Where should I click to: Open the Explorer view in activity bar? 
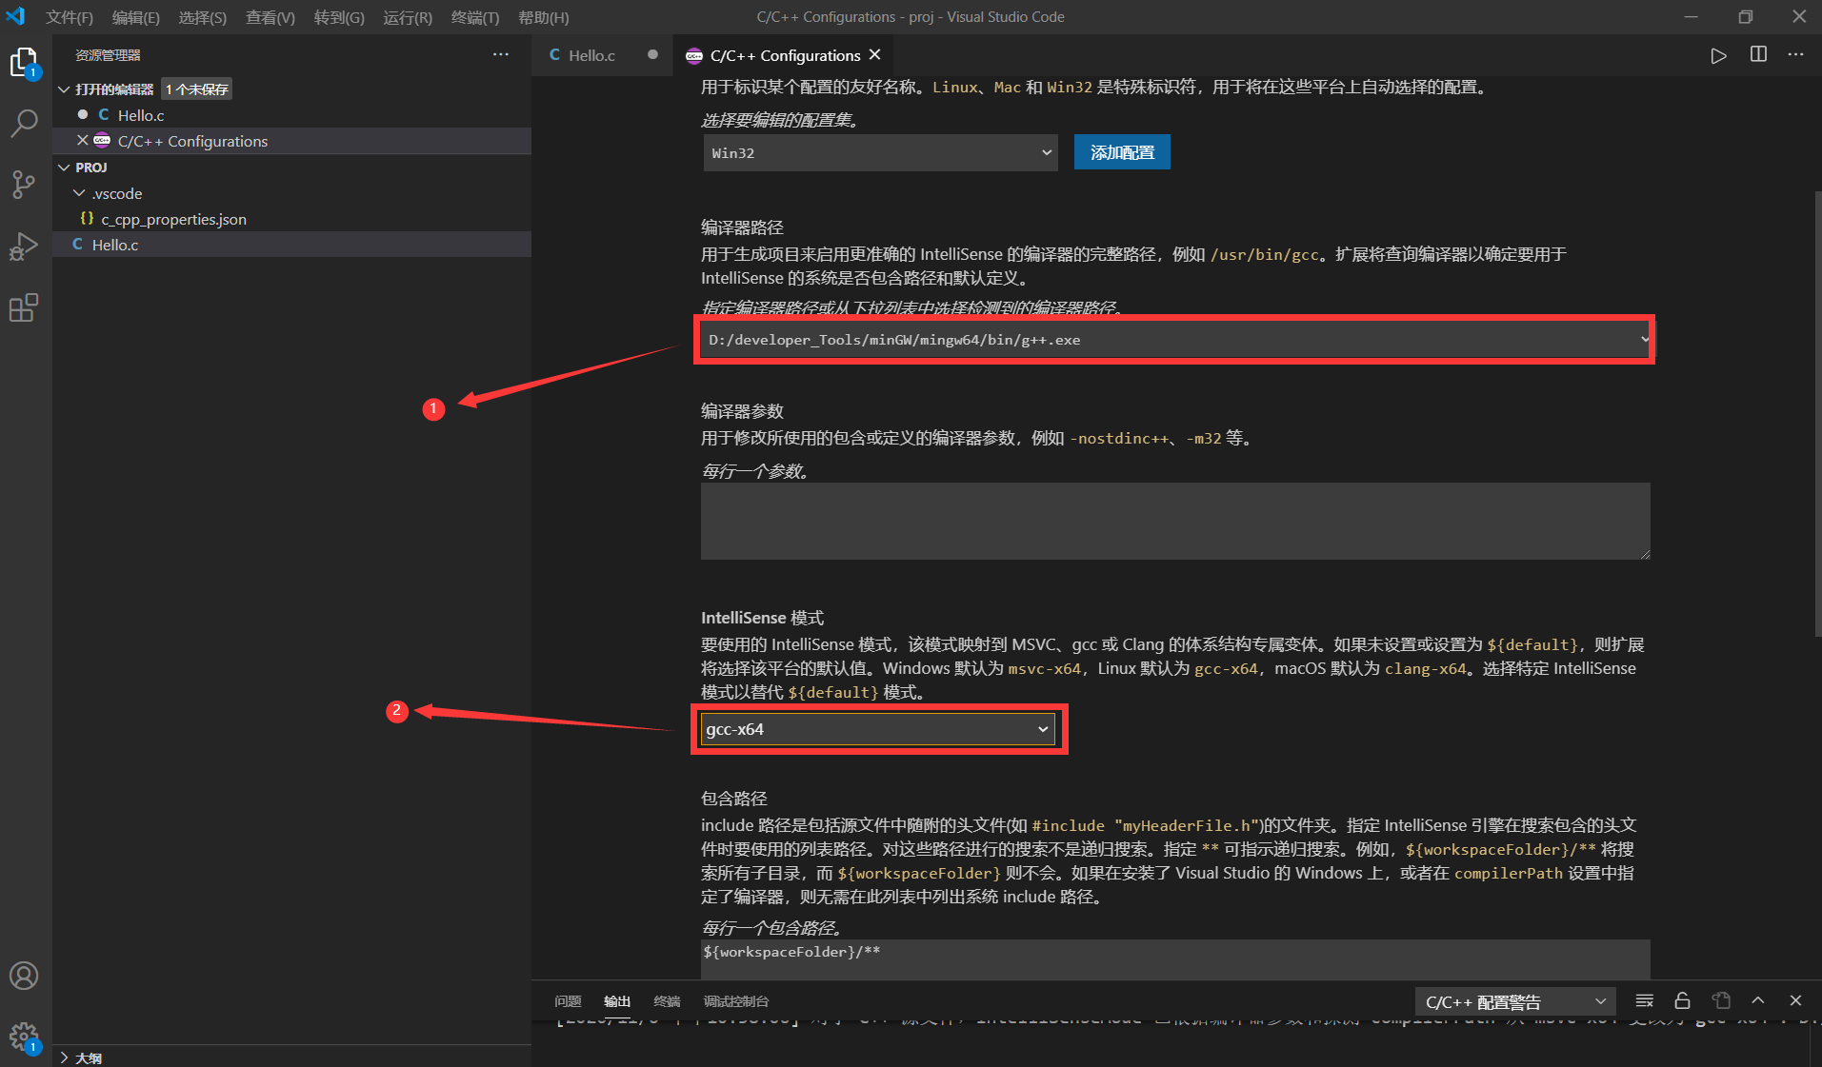tap(24, 63)
